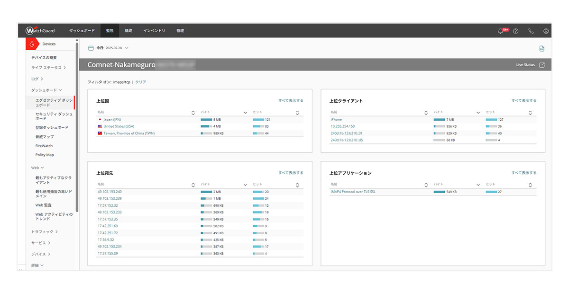Viewport: 569px width, 292px height.
Task: Open the date range dropdown chevron
Action: pyautogui.click(x=127, y=48)
